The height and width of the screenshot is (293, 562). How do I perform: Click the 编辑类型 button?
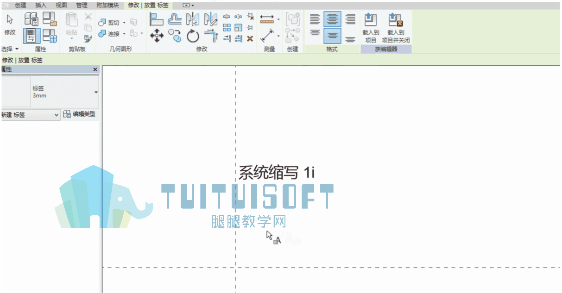tap(79, 114)
